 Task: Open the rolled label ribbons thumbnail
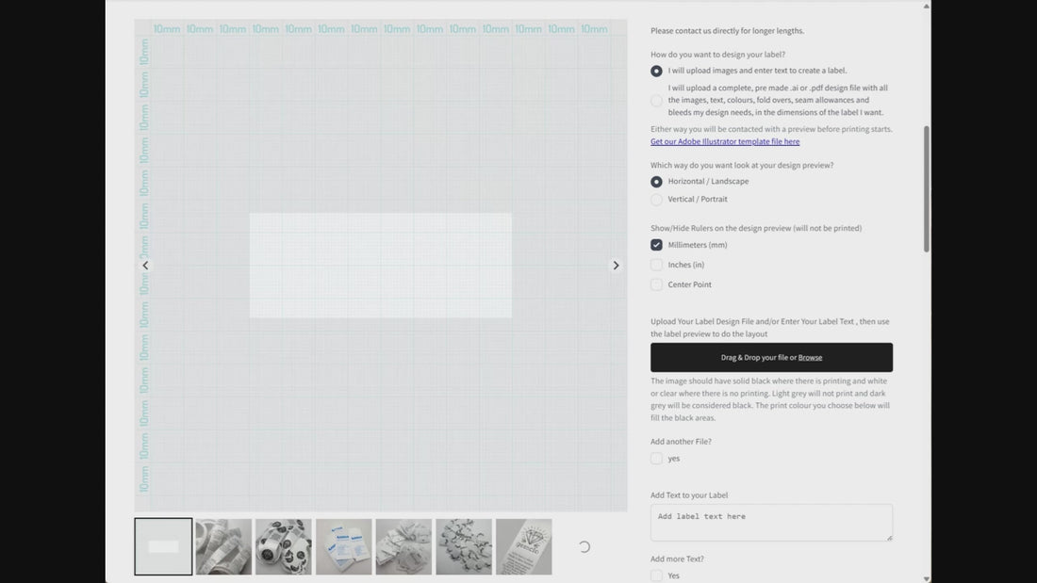coord(223,546)
